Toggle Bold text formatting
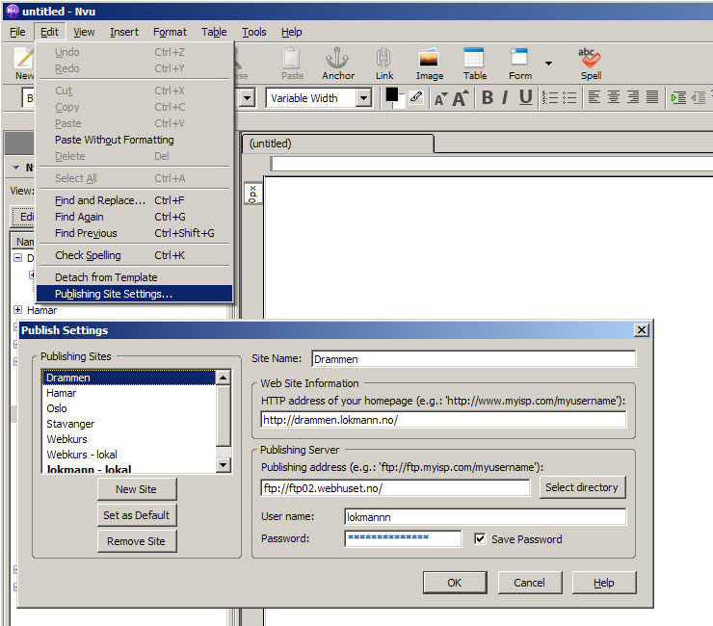The height and width of the screenshot is (626, 713). click(488, 97)
